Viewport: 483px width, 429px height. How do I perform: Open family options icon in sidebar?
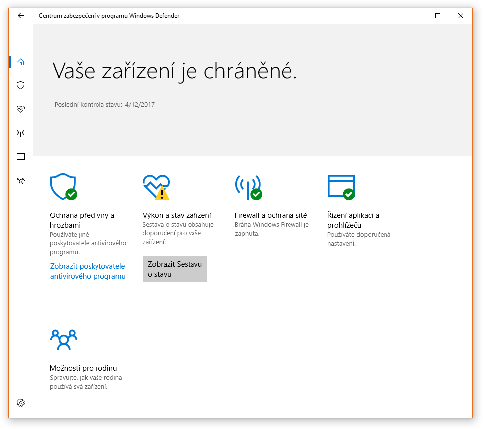(21, 181)
